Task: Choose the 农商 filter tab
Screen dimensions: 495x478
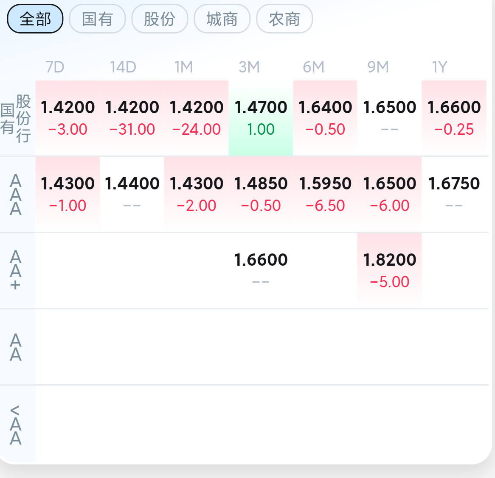Action: pos(284,19)
